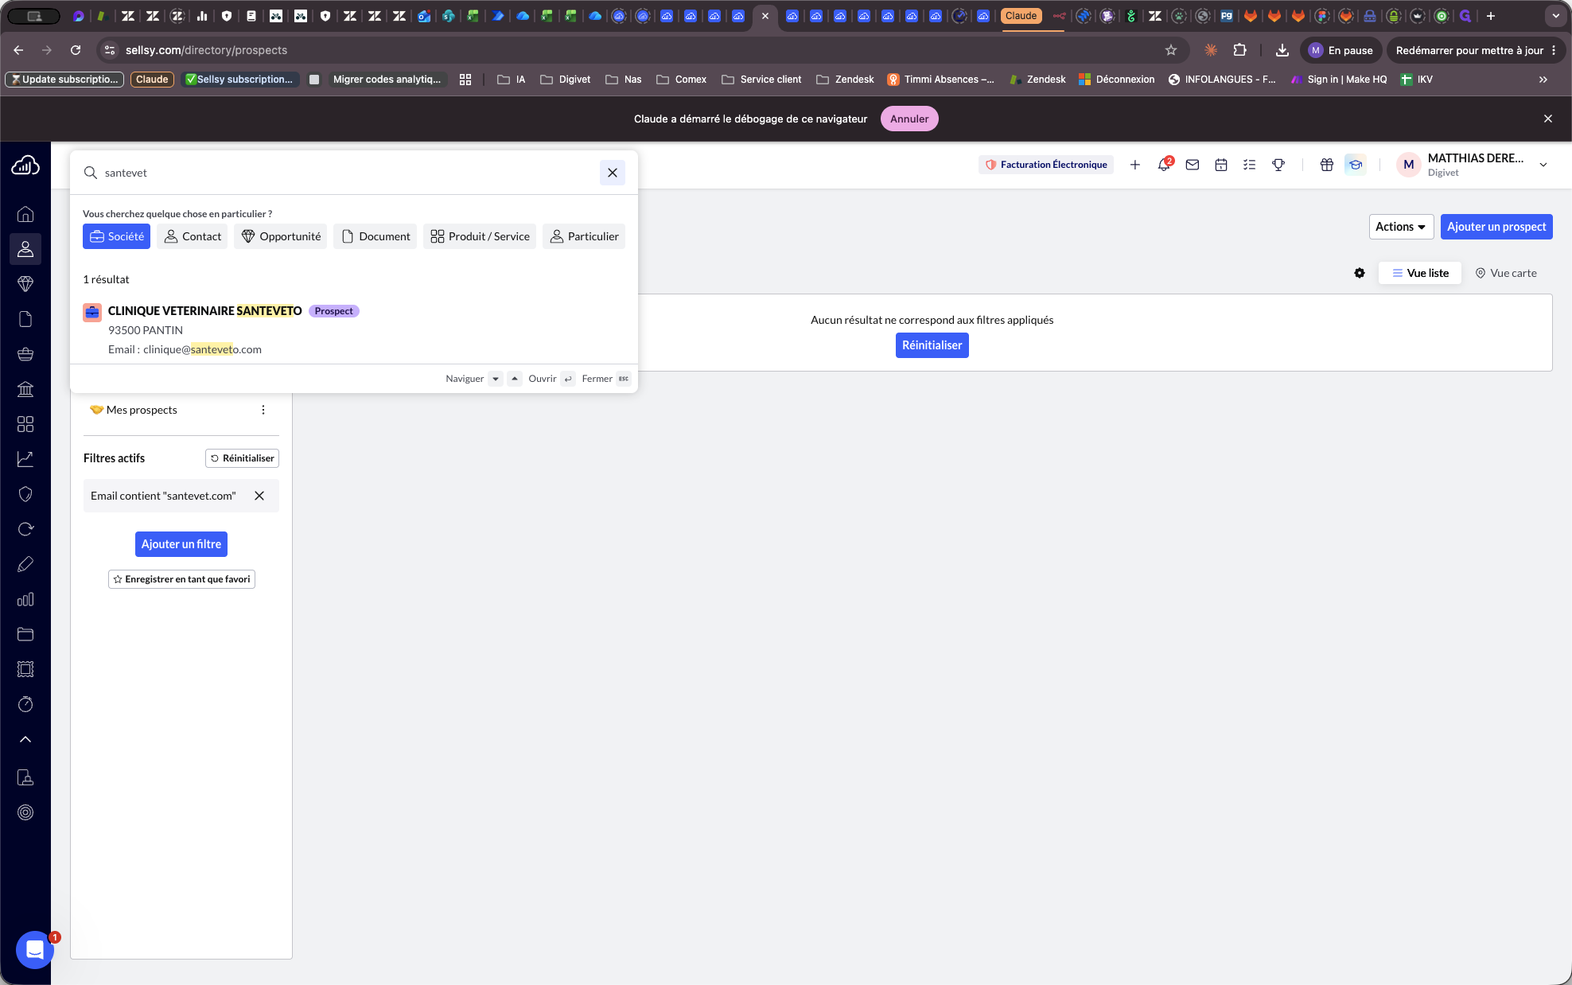Dismiss the debugging banner with X
1572x985 pixels.
click(1548, 119)
